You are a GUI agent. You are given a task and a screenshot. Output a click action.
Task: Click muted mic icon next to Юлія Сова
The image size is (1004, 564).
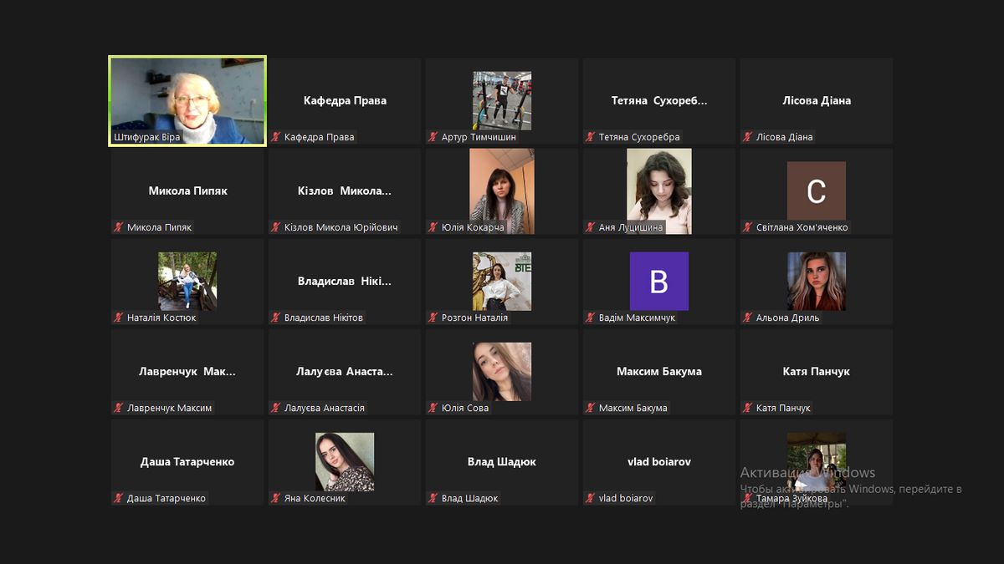(433, 408)
